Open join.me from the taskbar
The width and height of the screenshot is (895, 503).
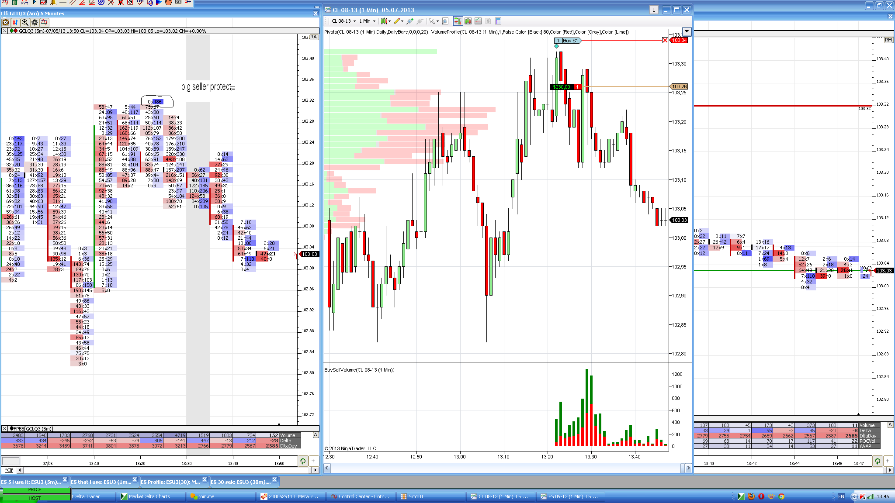coord(221,496)
